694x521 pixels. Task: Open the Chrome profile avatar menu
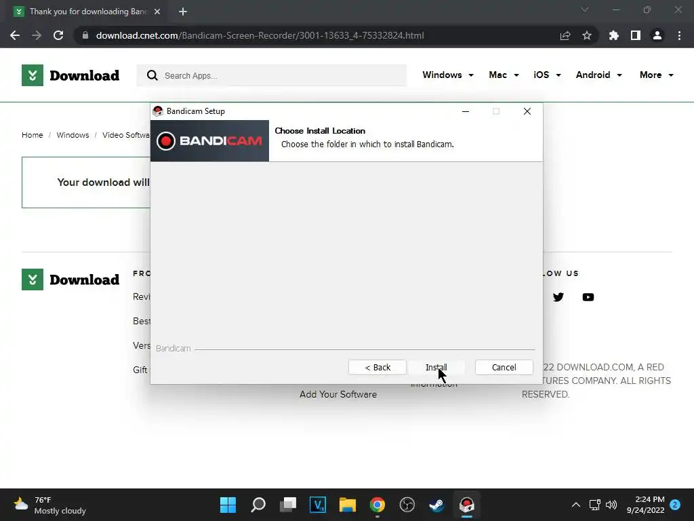pyautogui.click(x=657, y=35)
